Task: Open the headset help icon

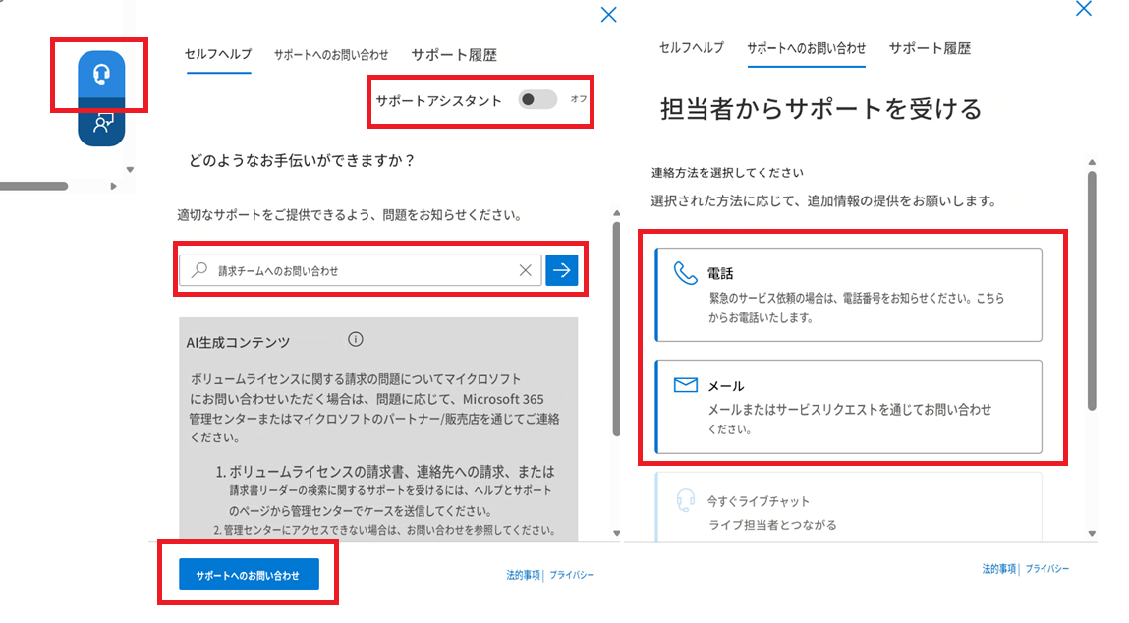Action: [101, 74]
